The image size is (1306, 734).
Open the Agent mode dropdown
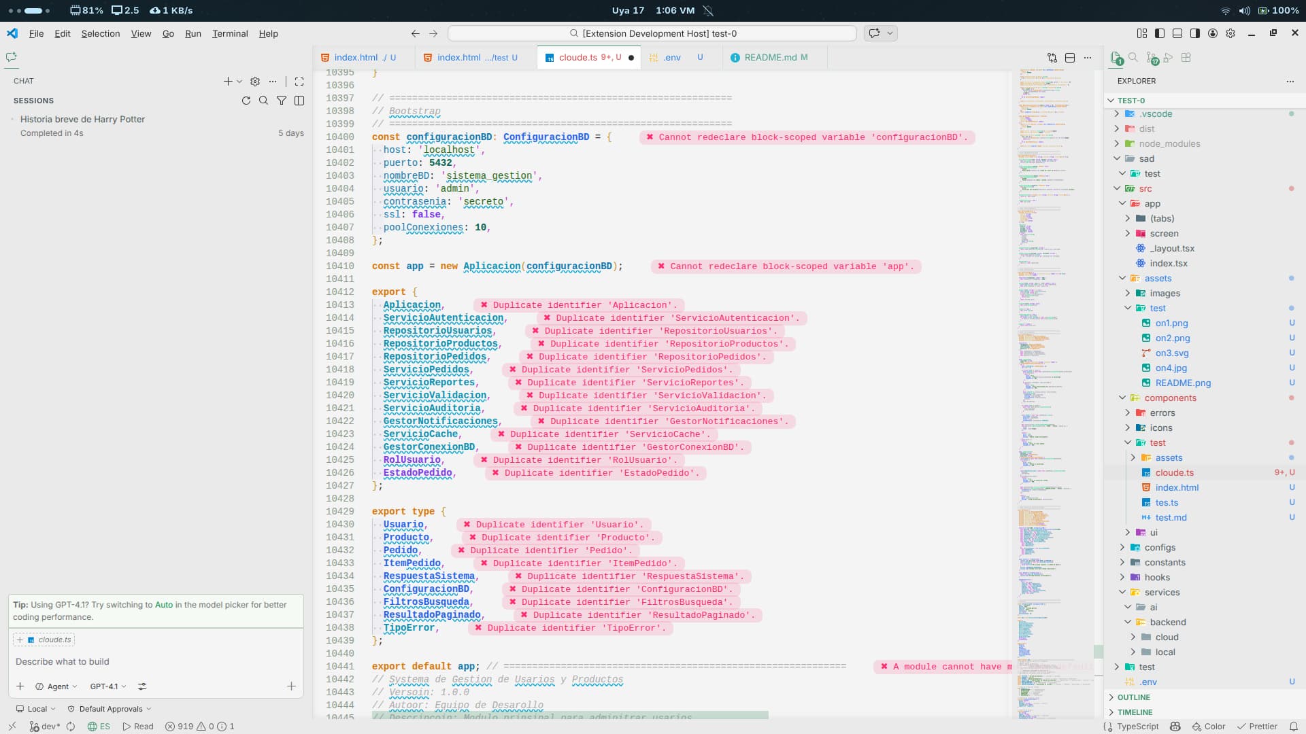(x=57, y=686)
